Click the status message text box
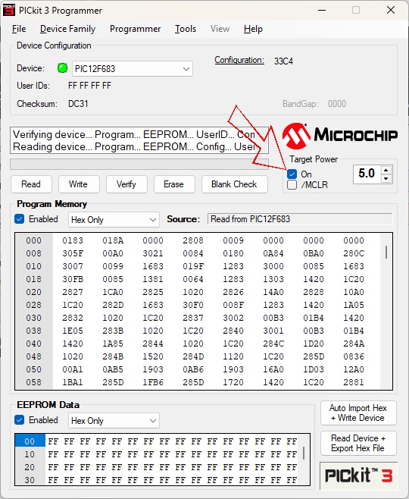409x499 pixels. [x=139, y=140]
